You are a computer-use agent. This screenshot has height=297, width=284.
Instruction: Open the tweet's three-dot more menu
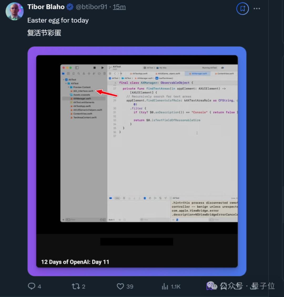point(257,9)
